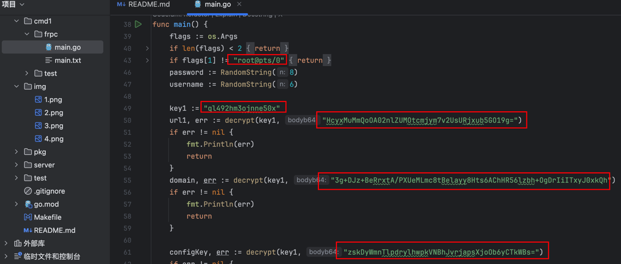Click the string starting with "HcyxMuMm"
Image resolution: width=621 pixels, height=264 pixels.
click(x=421, y=120)
